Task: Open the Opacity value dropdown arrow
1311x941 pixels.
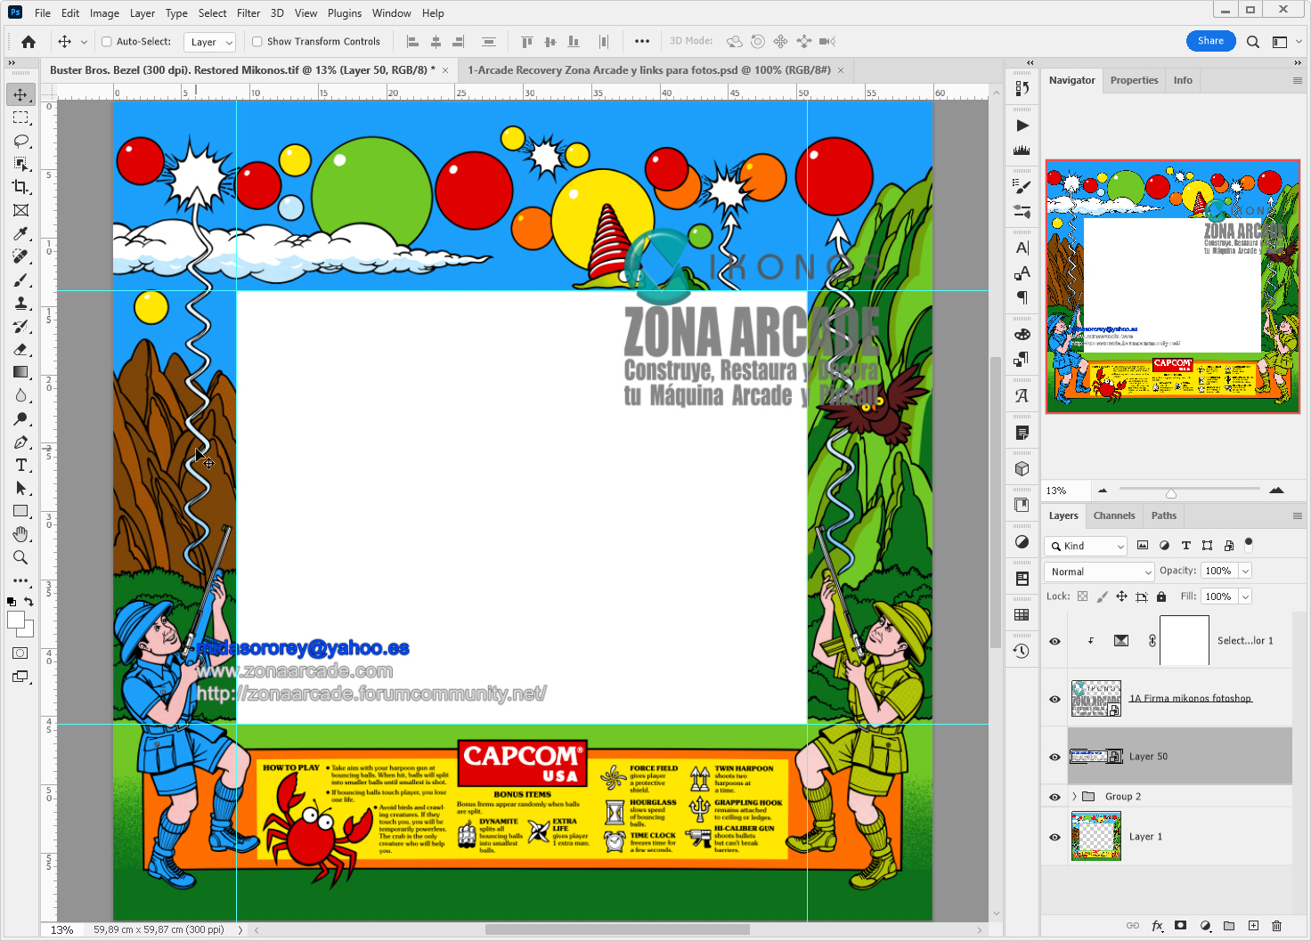Action: tap(1245, 571)
